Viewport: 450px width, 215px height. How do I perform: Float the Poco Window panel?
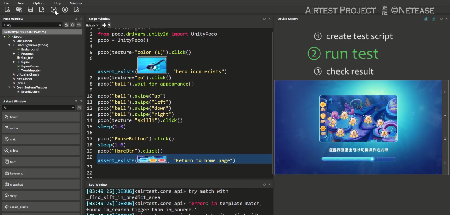(76, 18)
